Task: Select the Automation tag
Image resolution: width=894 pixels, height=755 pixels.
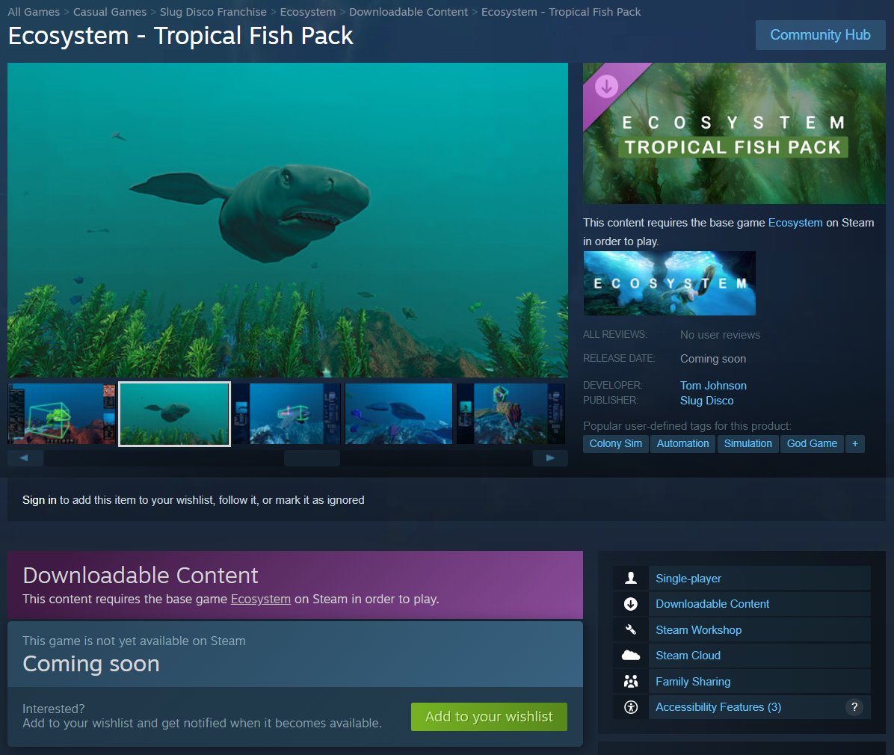Action: (x=682, y=443)
